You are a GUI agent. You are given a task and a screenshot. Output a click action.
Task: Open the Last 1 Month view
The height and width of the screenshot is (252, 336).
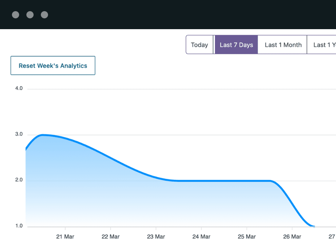click(283, 45)
